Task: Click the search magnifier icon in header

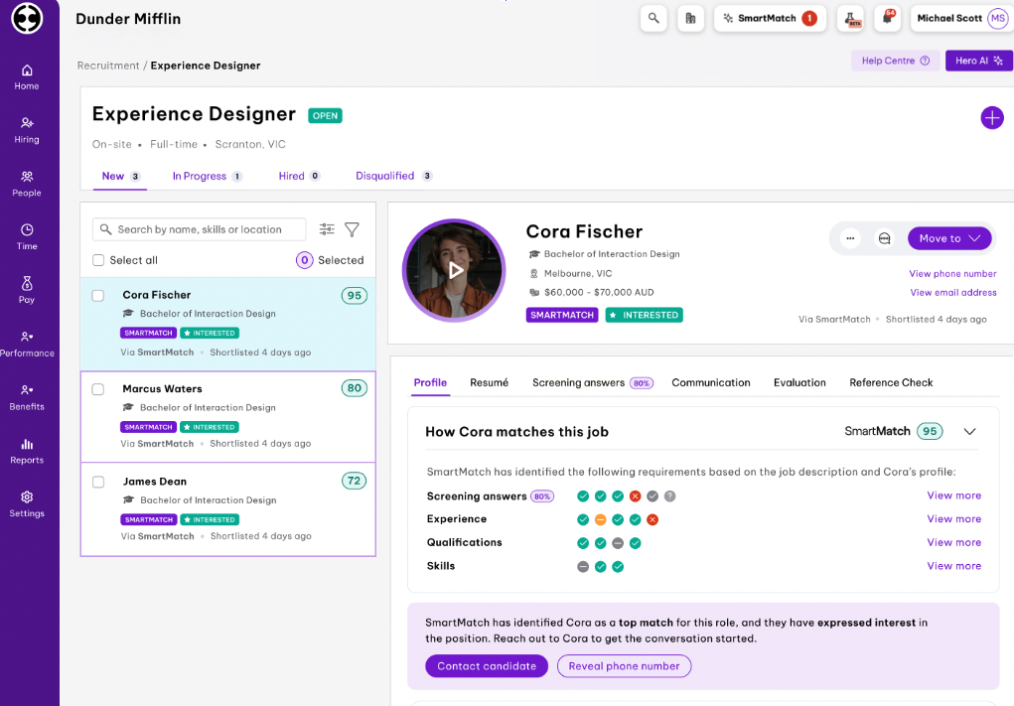Action: 653,18
